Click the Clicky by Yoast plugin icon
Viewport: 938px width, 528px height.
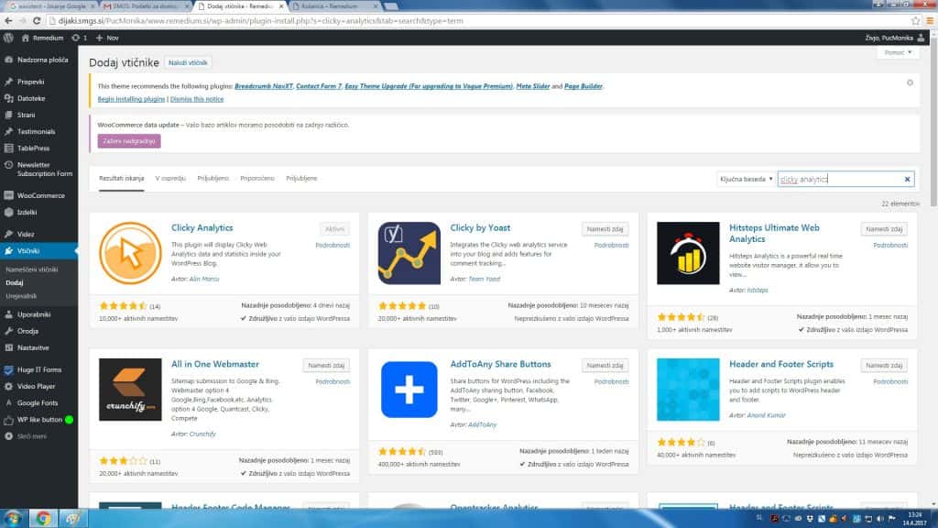coord(409,253)
